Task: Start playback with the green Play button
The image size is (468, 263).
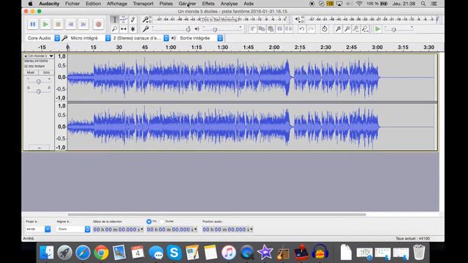Action: coord(45,24)
